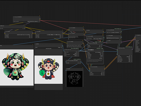This screenshot has height=106, width=141.
Task: Click next arrow on Checkpoint model name row
Action: coord(39,21)
